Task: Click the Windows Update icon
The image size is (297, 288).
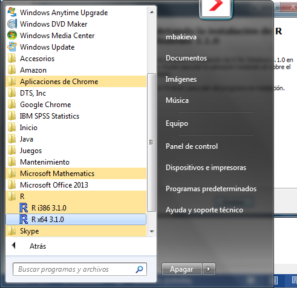Action: 12,47
